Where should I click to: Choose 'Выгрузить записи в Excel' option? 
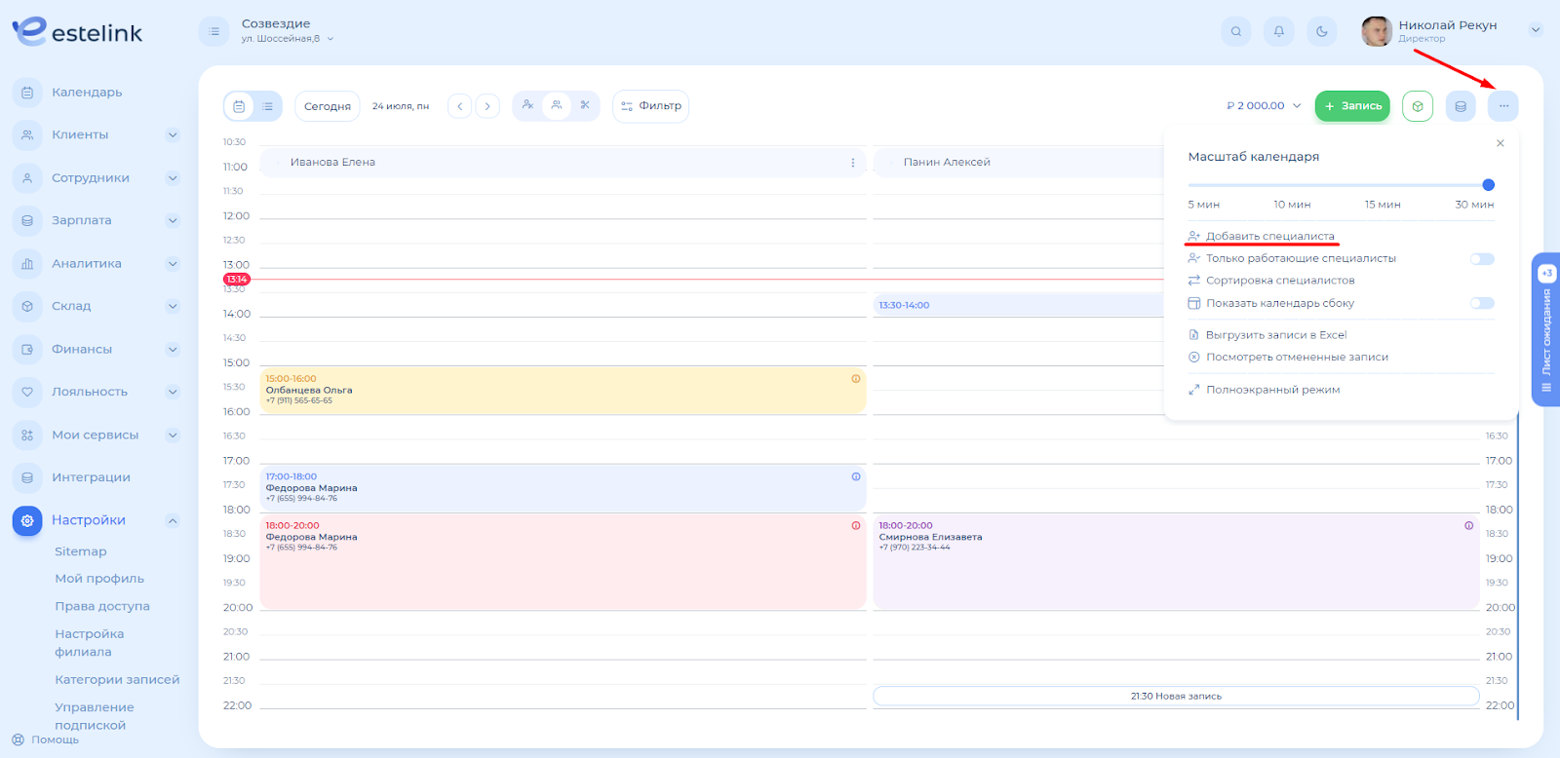1275,335
